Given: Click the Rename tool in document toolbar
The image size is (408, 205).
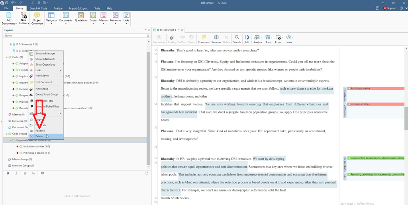Looking at the screenshot, I should 216,39.
